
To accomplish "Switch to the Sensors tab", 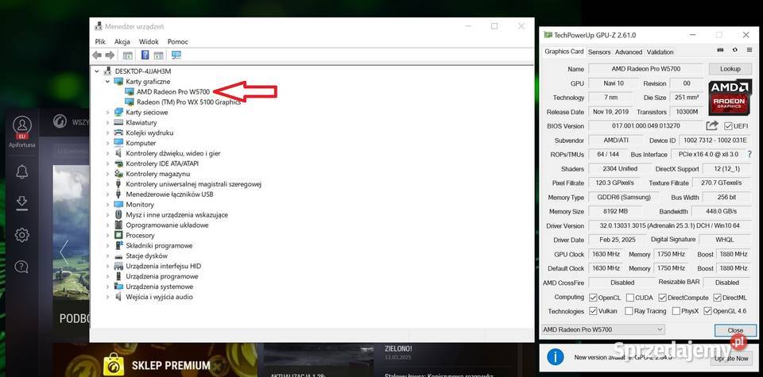I will point(599,52).
